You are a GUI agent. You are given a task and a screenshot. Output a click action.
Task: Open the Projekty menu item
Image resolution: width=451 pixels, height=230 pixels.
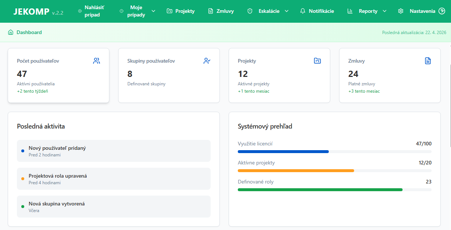pyautogui.click(x=181, y=11)
